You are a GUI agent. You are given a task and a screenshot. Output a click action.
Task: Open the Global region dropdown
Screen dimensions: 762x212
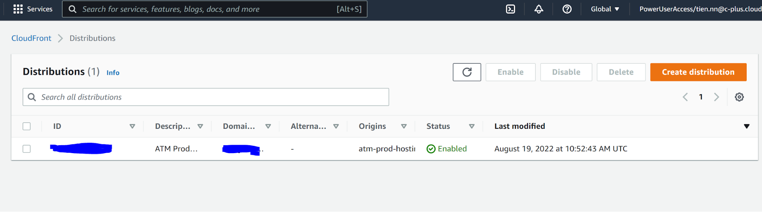click(605, 9)
